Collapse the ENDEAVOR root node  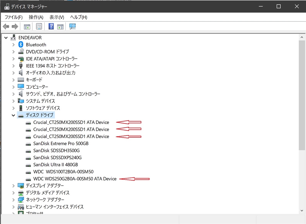6,38
